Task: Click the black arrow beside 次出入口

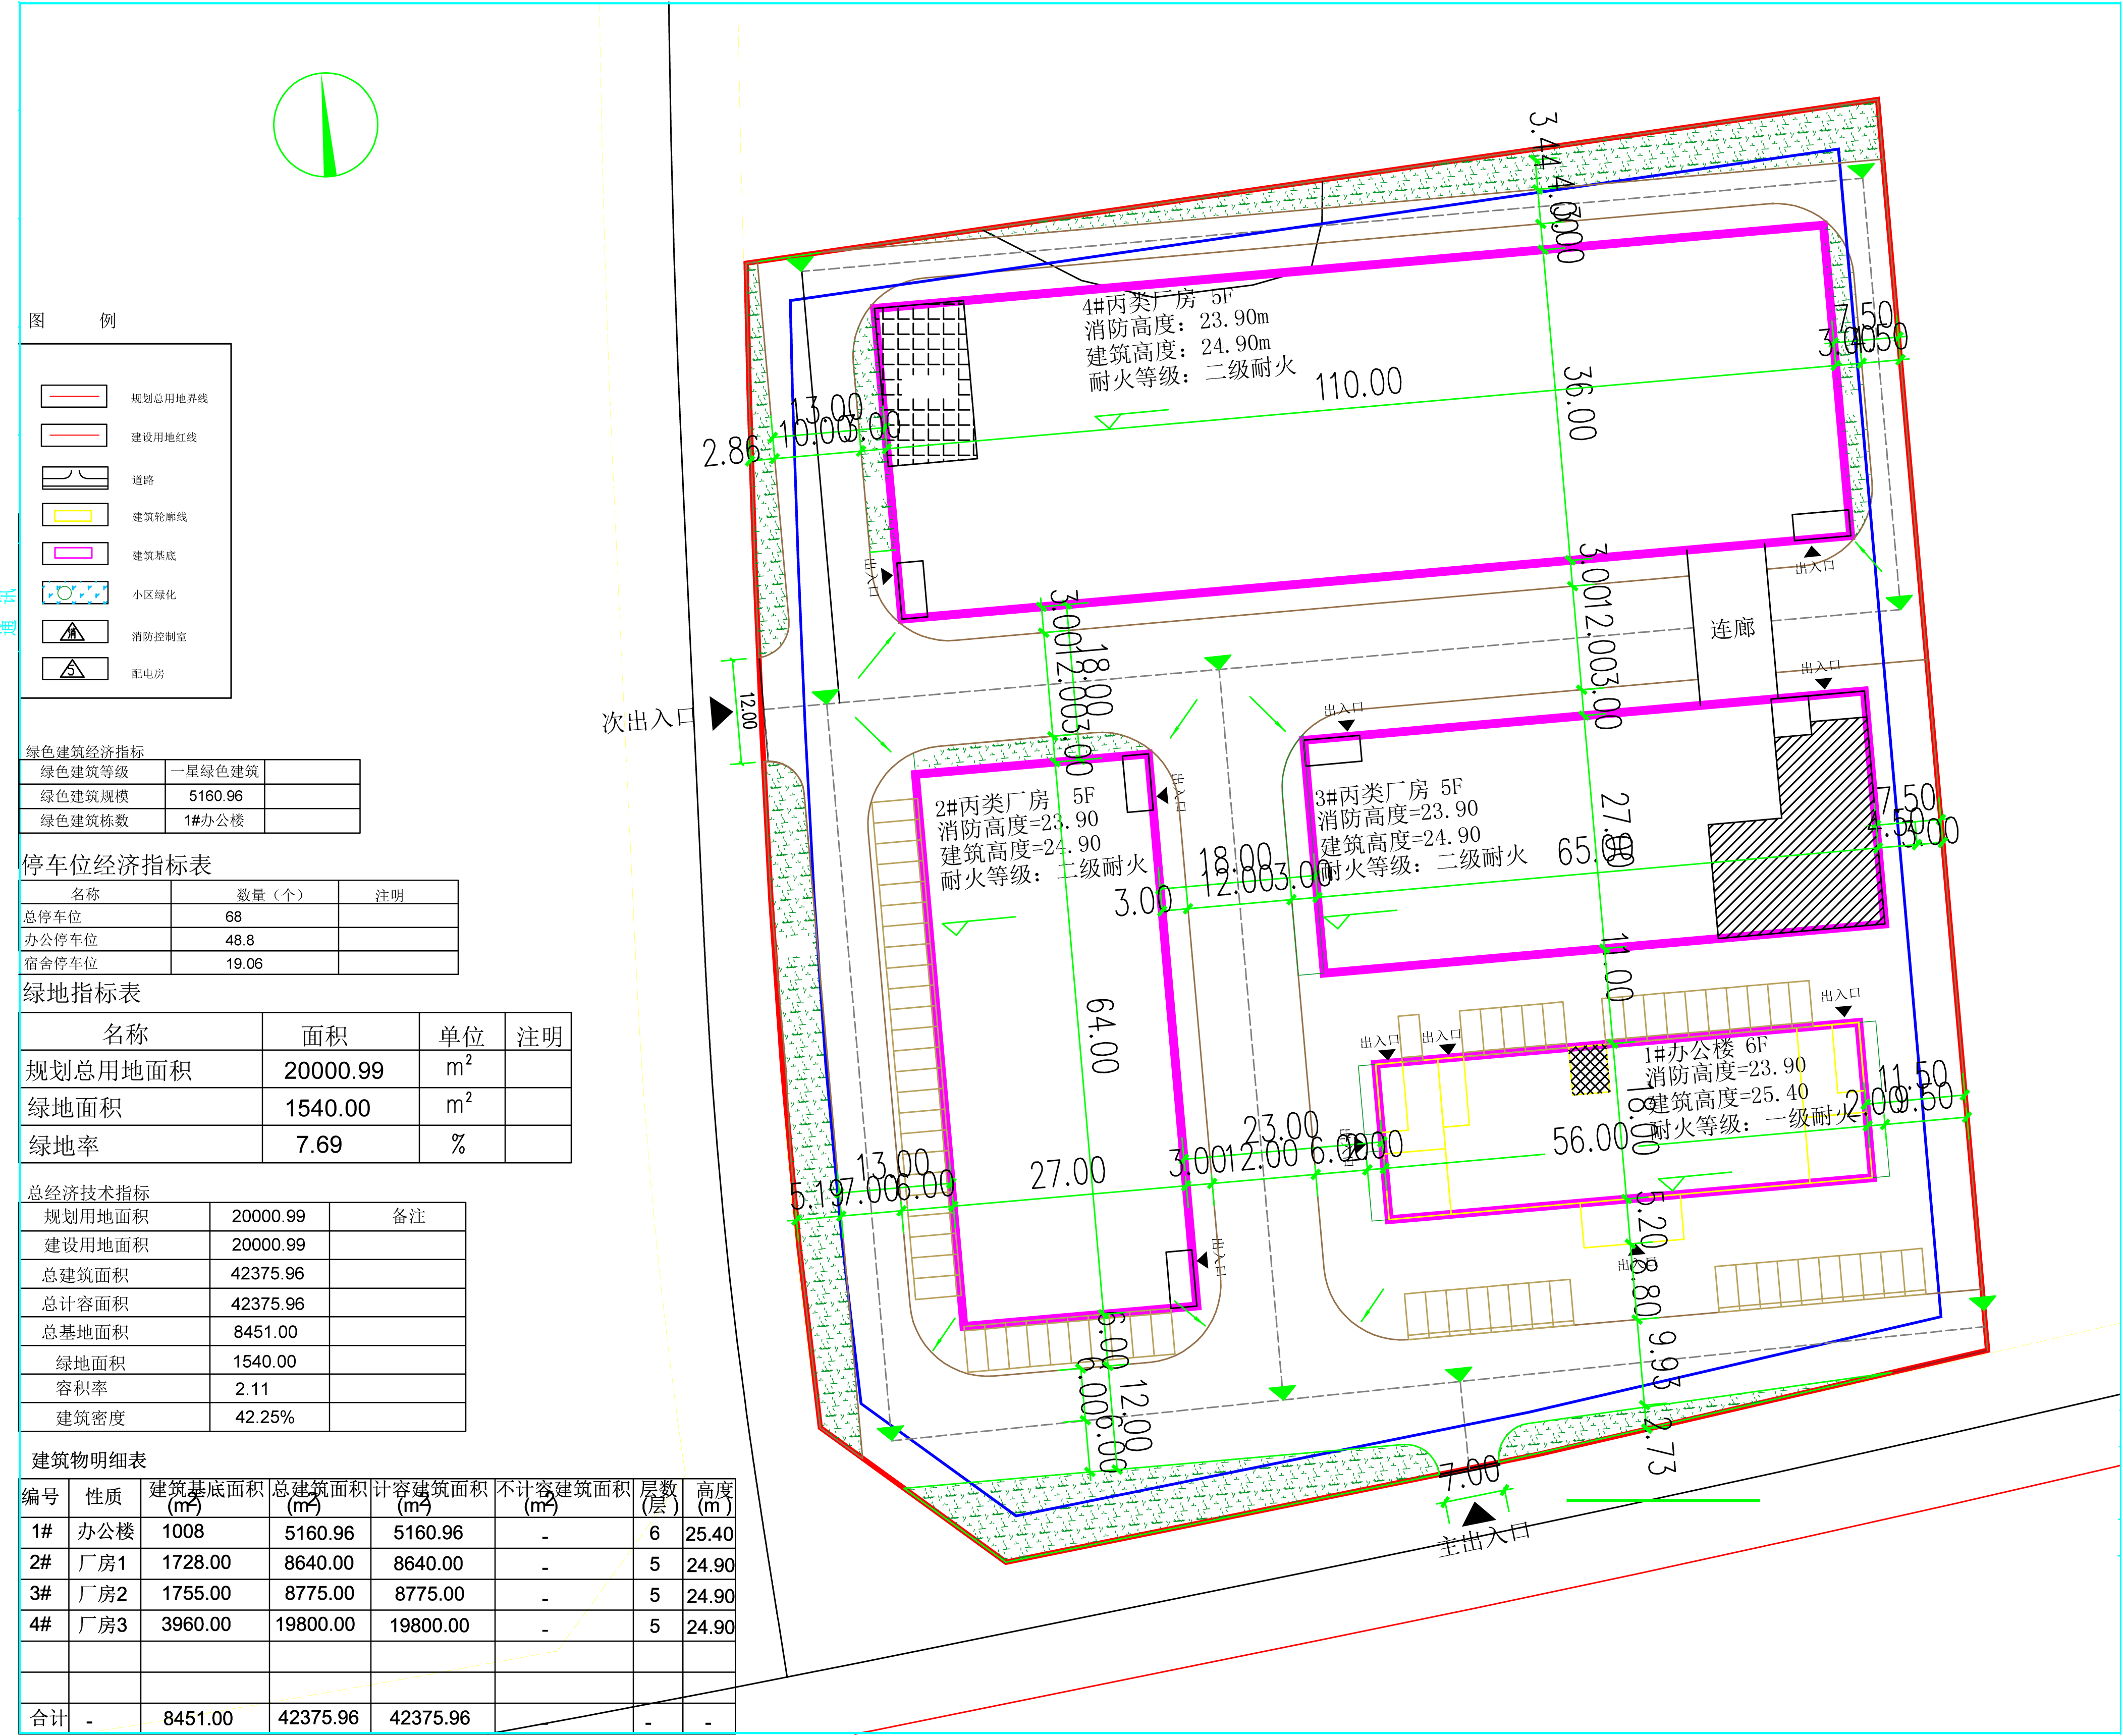Action: tap(720, 713)
